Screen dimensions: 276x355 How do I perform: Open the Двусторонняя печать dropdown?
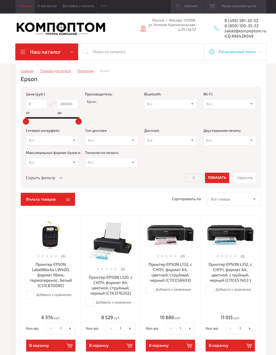tap(229, 140)
